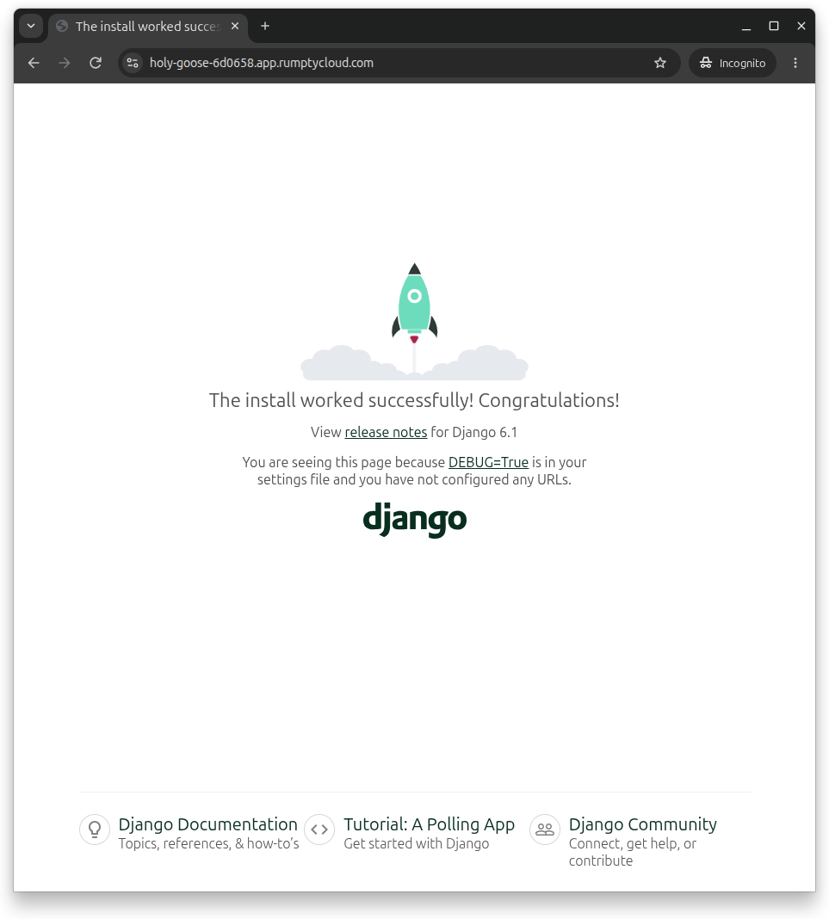Image resolution: width=829 pixels, height=919 pixels.
Task: Close the browser window
Action: pyautogui.click(x=801, y=26)
